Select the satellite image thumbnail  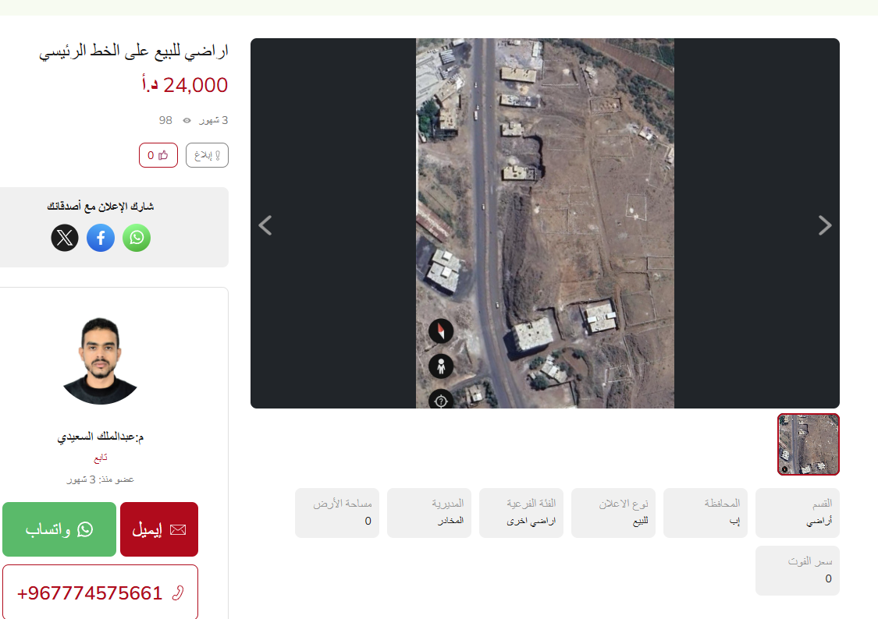(x=808, y=444)
